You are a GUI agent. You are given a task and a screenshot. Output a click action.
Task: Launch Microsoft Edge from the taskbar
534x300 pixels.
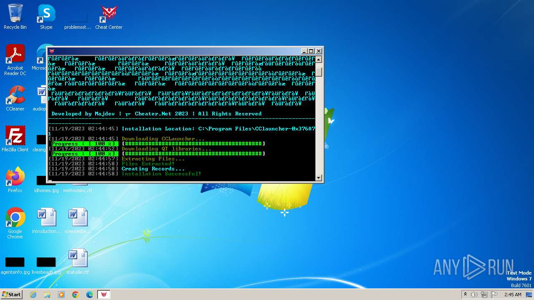point(90,295)
